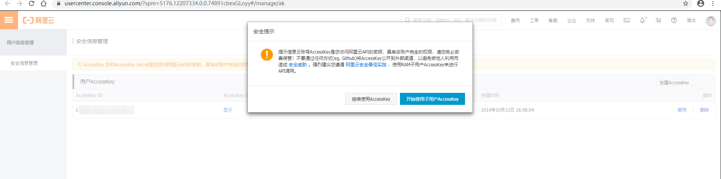Click the orange warning icon in dialog
The image size is (721, 179).
pos(267,55)
